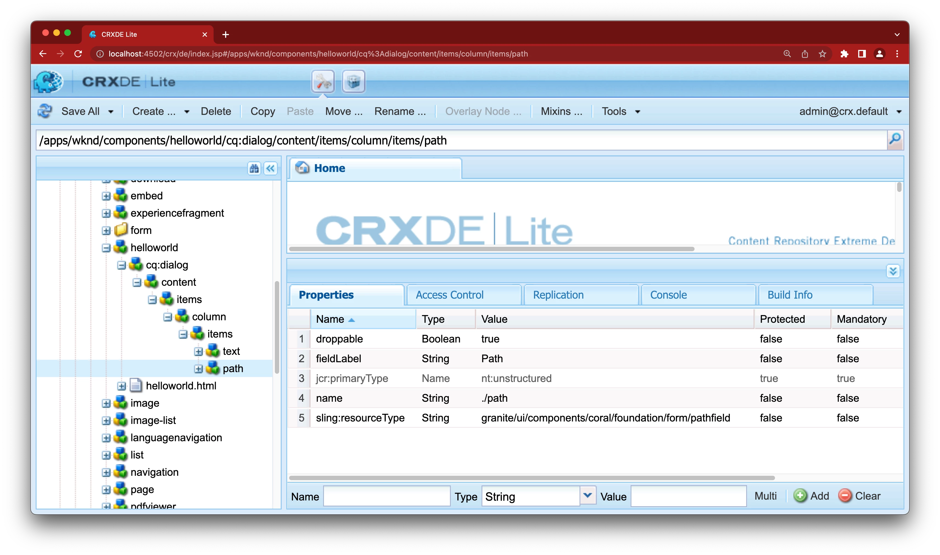Toggle the Multi property option
Viewport: 940px width, 555px height.
pos(765,496)
